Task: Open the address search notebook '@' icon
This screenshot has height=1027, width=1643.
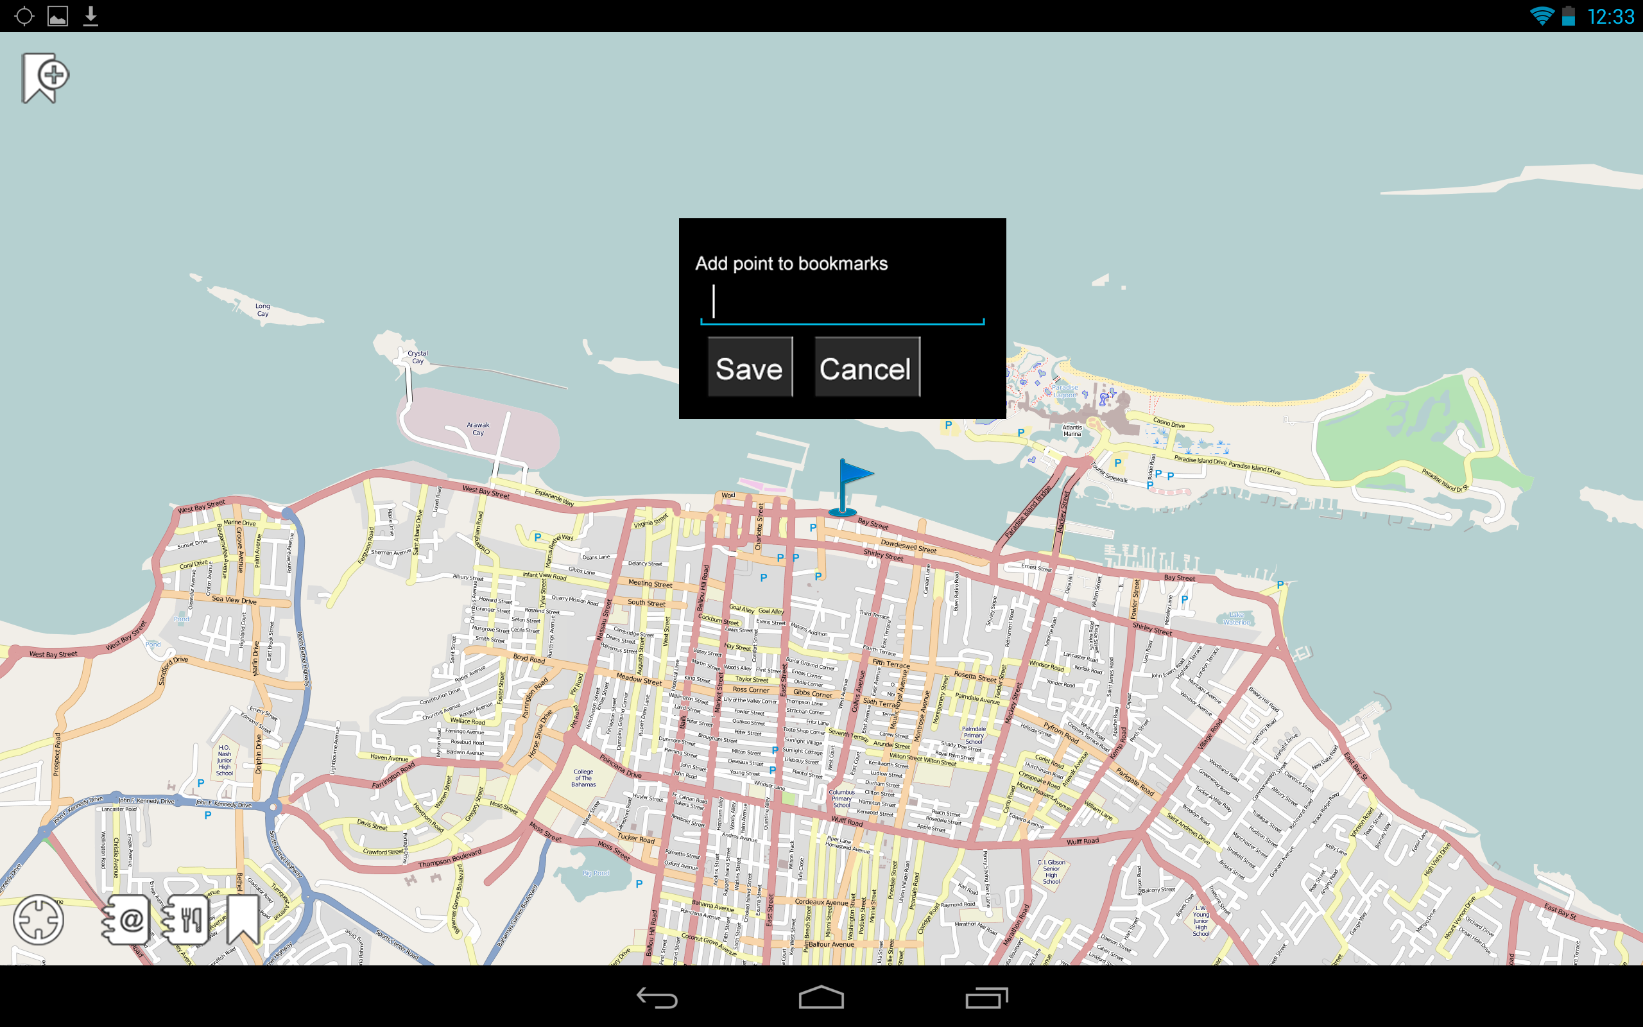Action: tap(128, 921)
